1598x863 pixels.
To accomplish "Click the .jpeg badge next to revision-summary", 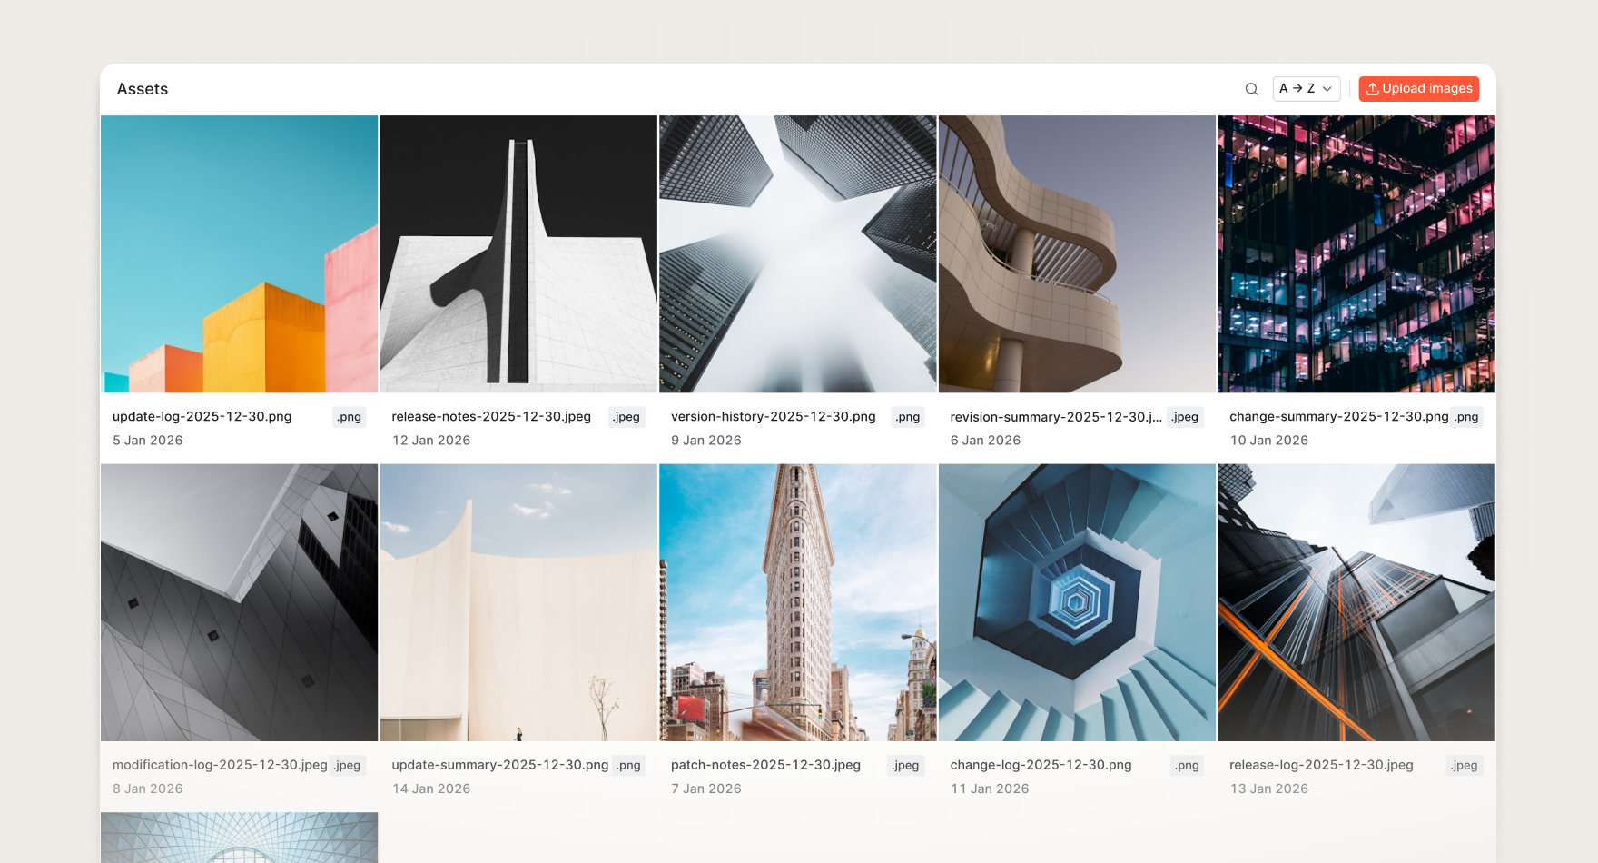I will click(1185, 417).
